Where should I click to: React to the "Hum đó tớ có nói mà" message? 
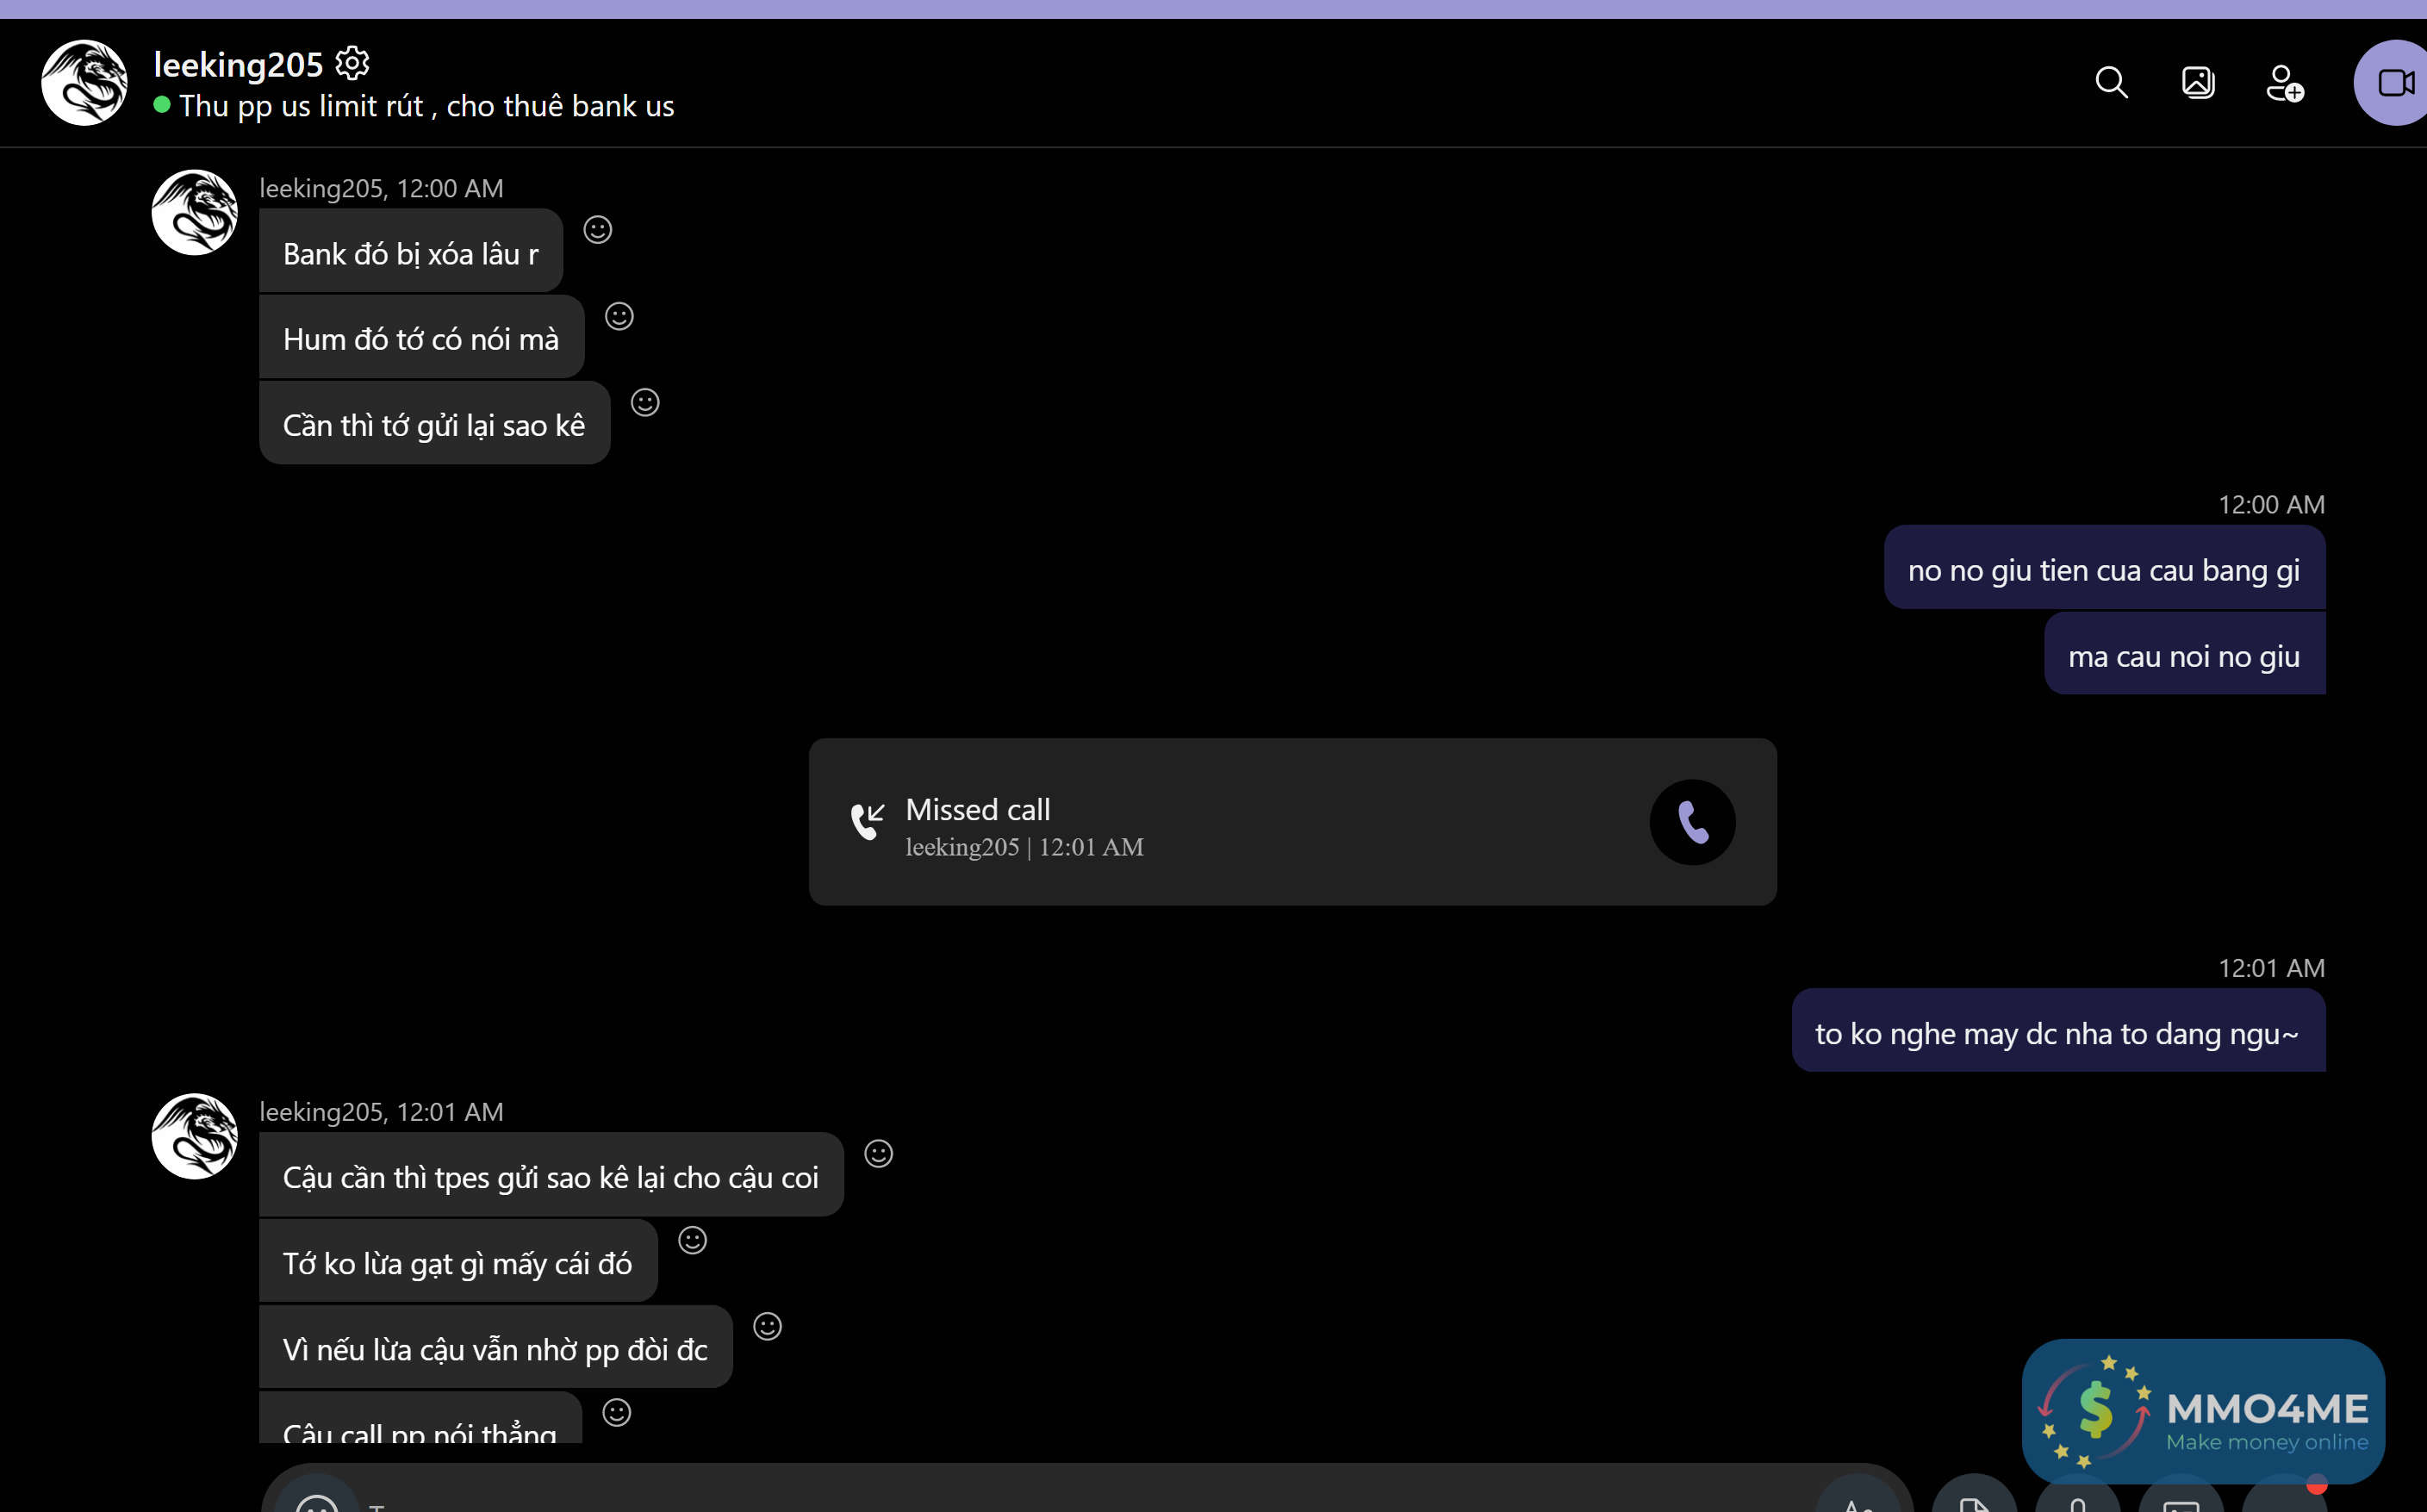click(619, 316)
